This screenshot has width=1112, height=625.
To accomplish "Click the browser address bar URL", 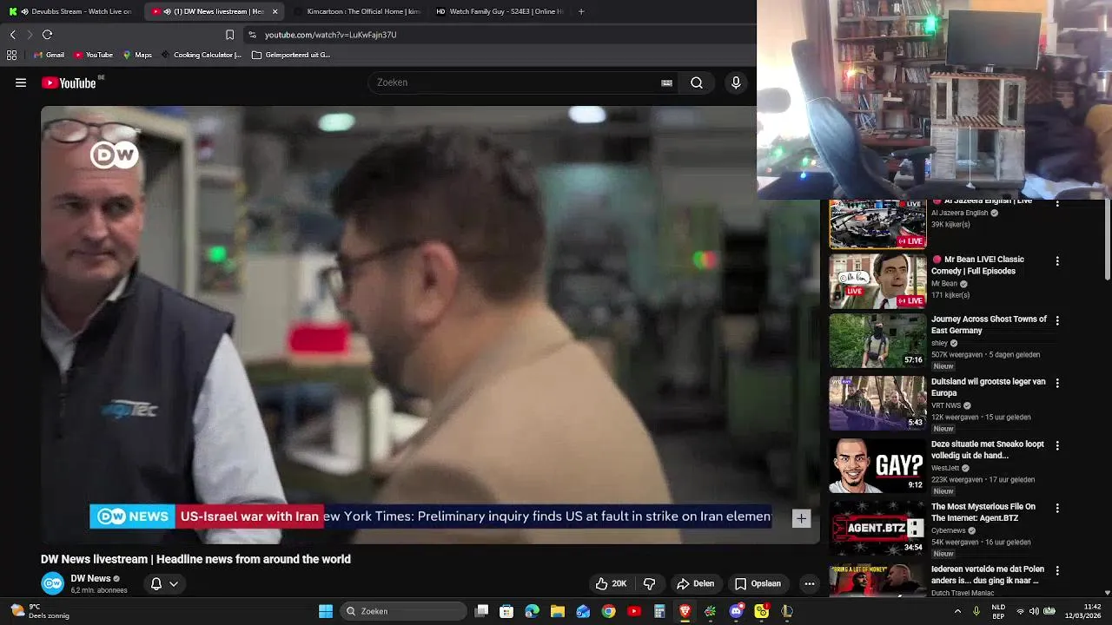I will click(x=330, y=35).
